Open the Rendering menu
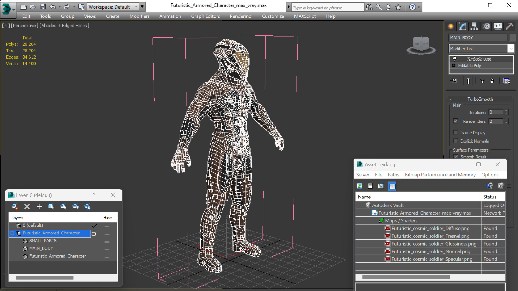 [241, 16]
